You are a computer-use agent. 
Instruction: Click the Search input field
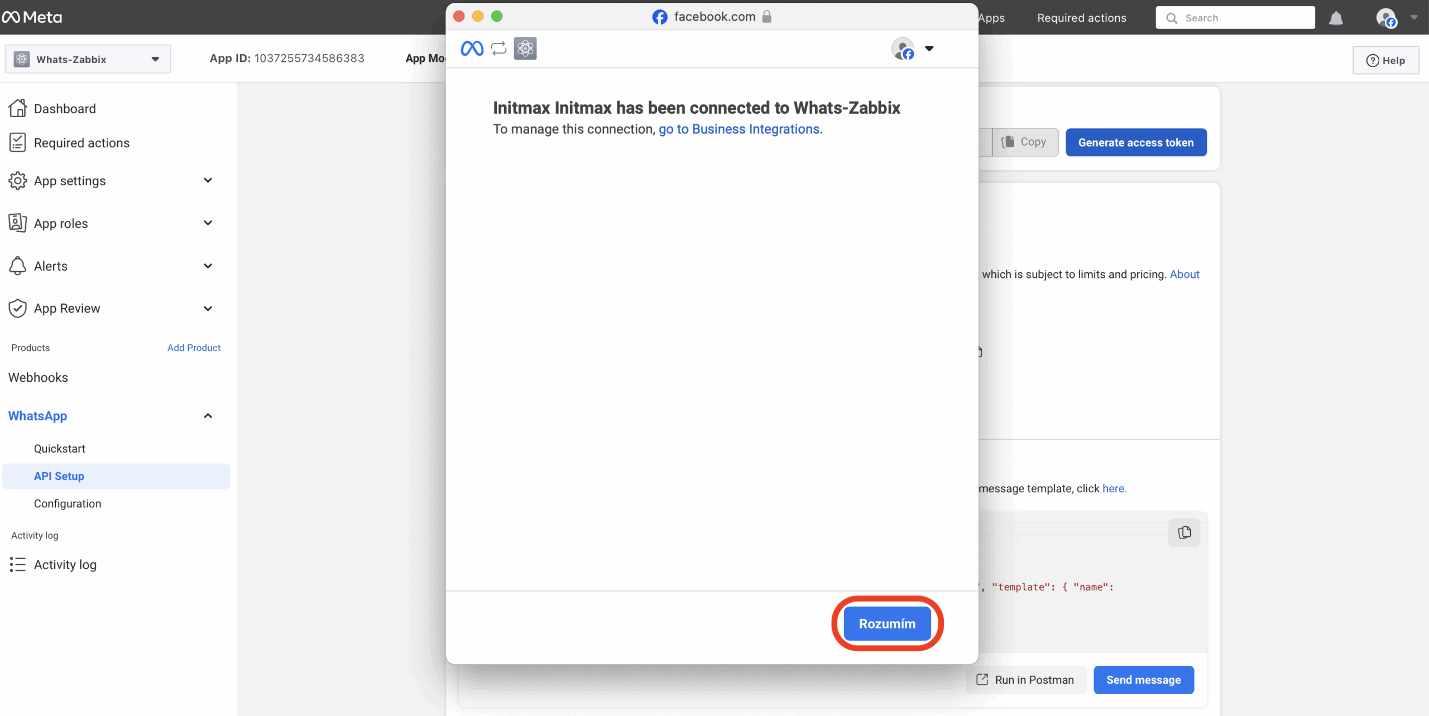coord(1235,18)
